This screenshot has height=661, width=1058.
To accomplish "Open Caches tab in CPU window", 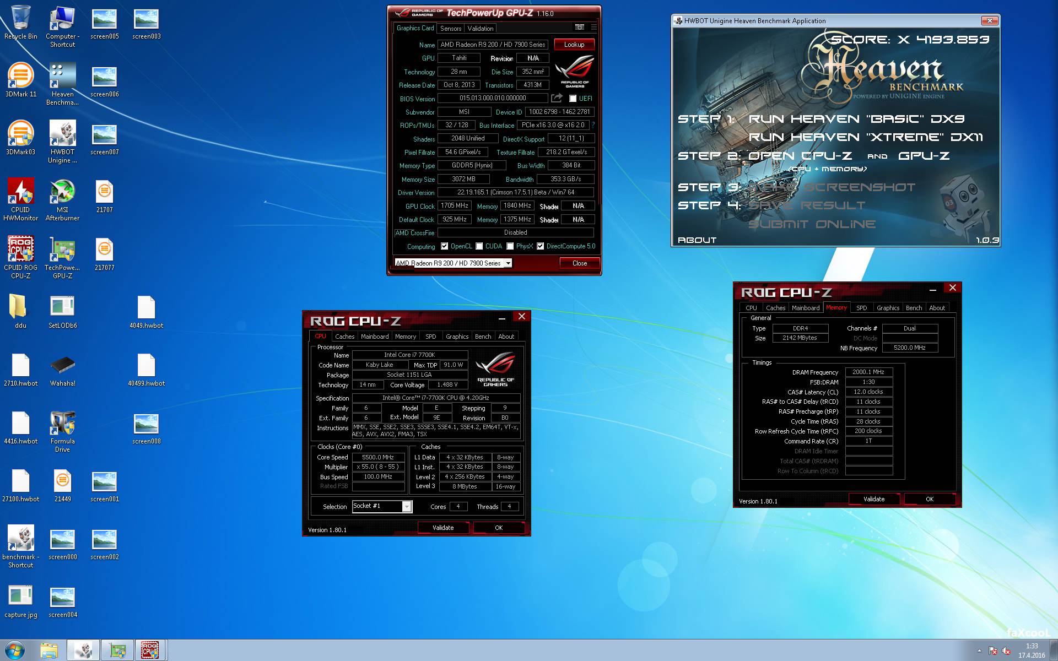I will 345,337.
